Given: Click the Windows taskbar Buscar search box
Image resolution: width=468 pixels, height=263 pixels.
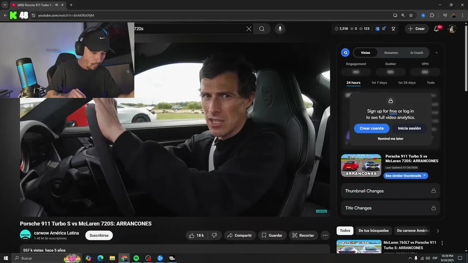Looking at the screenshot, I should coord(47,258).
